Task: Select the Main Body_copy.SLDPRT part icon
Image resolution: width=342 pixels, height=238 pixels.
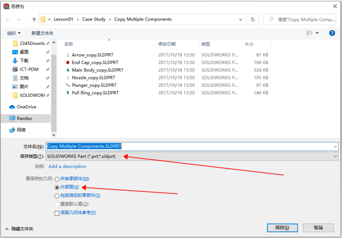Action: 68,70
